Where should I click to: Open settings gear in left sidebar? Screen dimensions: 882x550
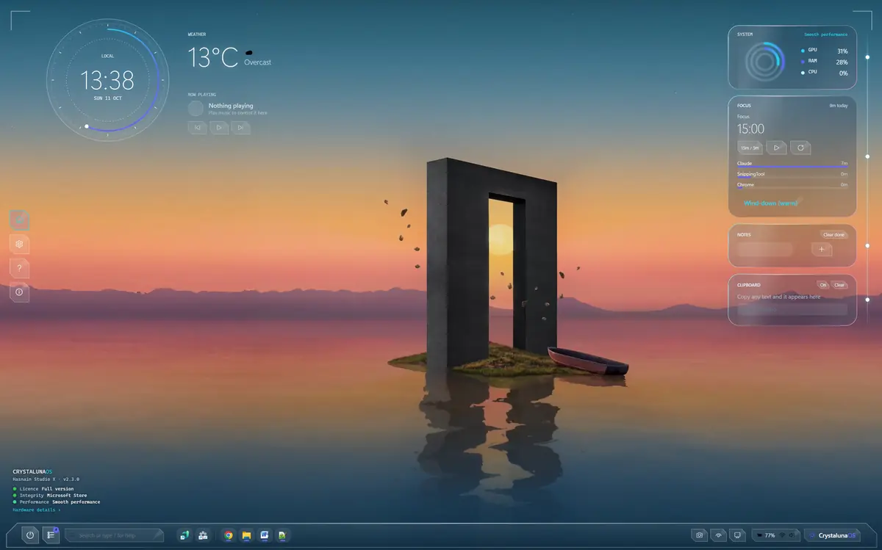[20, 243]
